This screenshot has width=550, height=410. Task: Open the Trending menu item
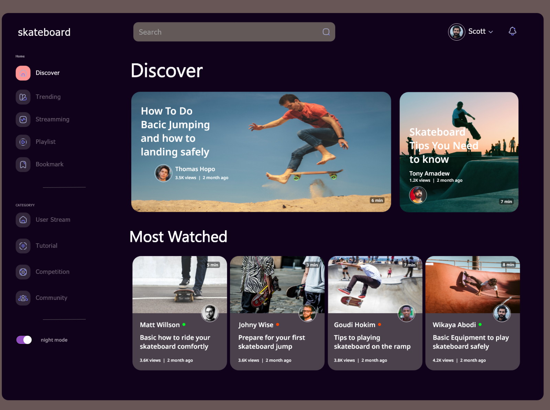48,97
